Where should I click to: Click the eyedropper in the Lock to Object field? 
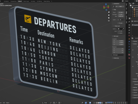(x=123, y=29)
